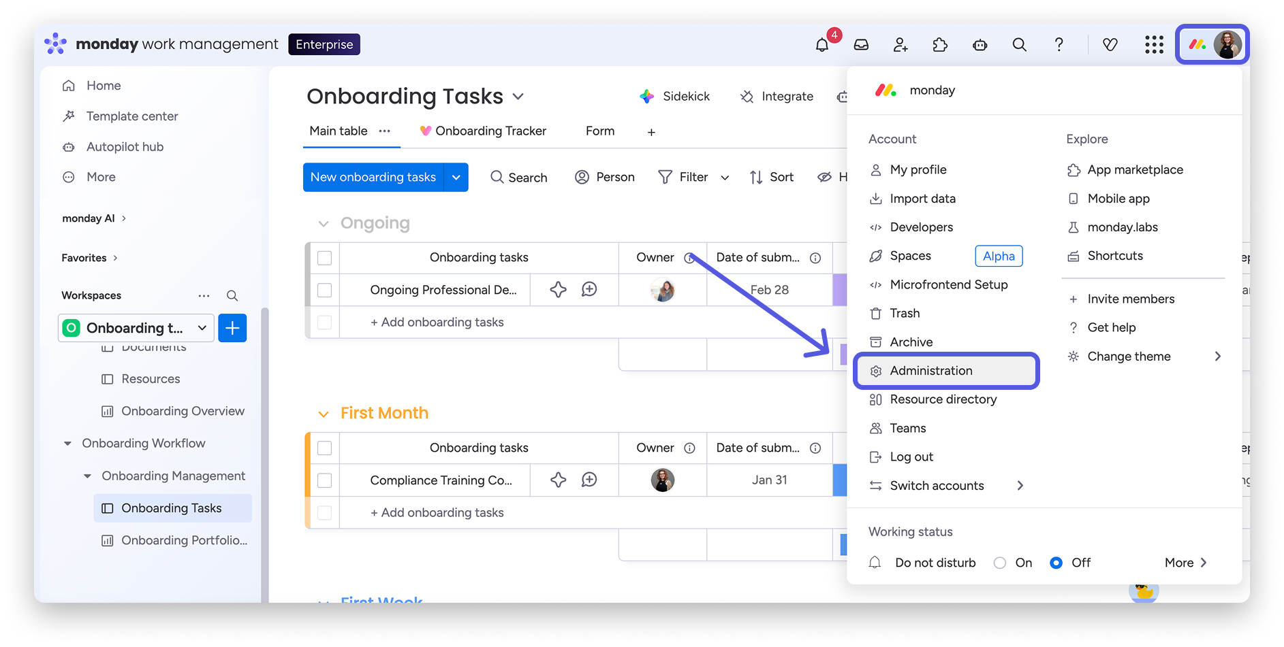Open the Onboarding Tasks board title dropdown
The width and height of the screenshot is (1284, 647).
tap(518, 97)
